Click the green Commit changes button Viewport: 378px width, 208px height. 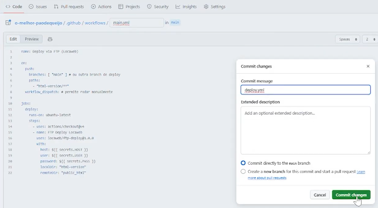click(351, 195)
